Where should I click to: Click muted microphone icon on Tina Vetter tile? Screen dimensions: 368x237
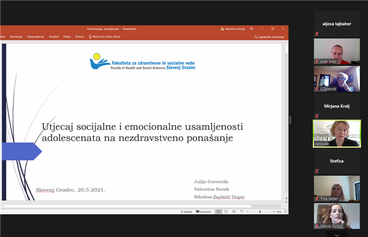[317, 198]
